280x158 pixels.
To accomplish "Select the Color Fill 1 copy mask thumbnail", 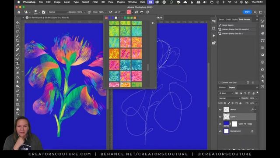I will tap(234, 124).
